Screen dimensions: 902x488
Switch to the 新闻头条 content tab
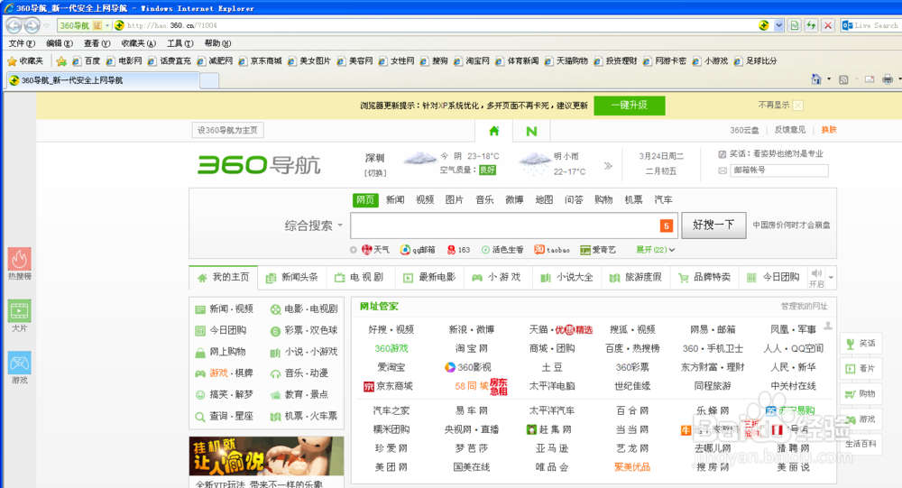pyautogui.click(x=292, y=278)
